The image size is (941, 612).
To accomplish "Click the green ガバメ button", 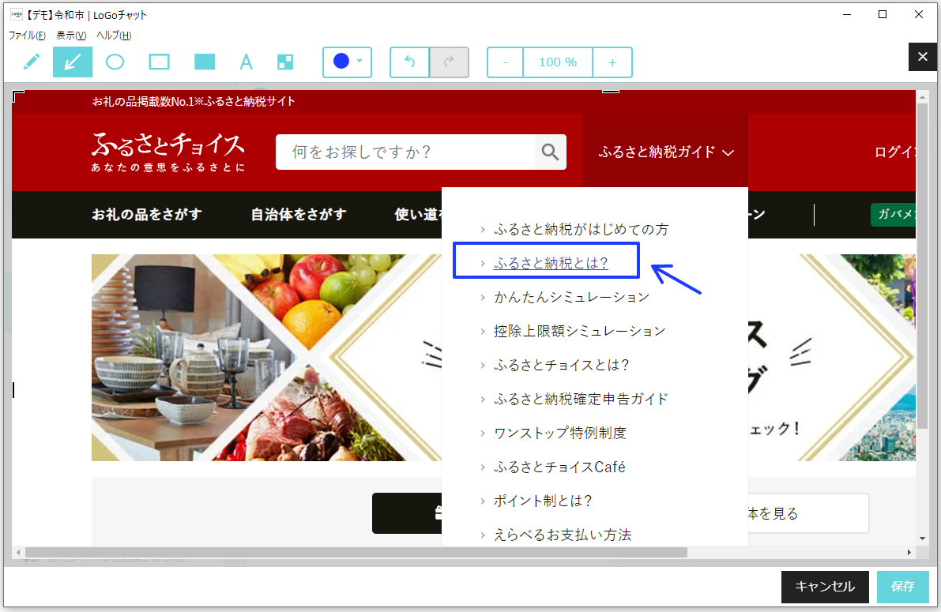I will click(x=893, y=214).
